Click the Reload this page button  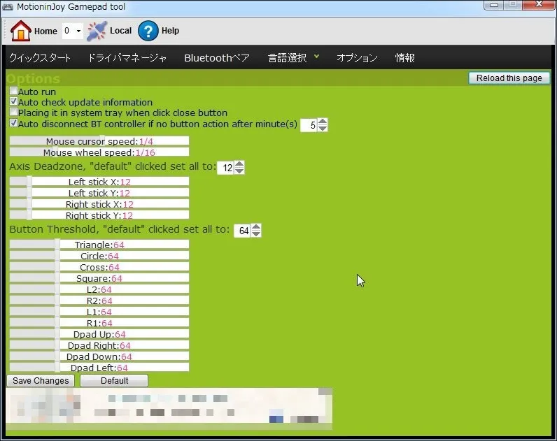pos(509,78)
